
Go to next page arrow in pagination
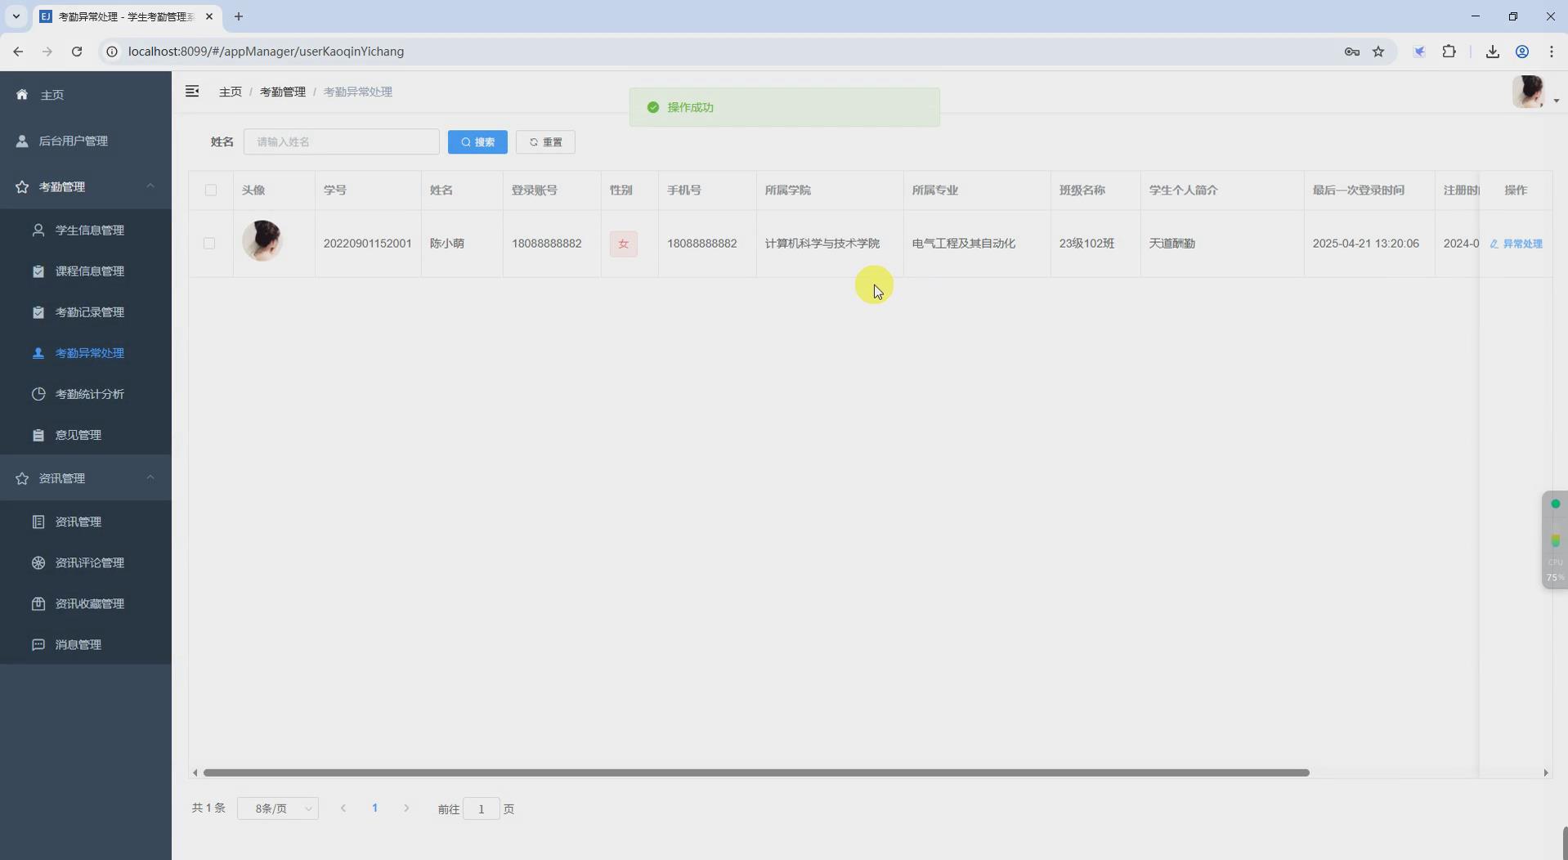[x=406, y=808]
